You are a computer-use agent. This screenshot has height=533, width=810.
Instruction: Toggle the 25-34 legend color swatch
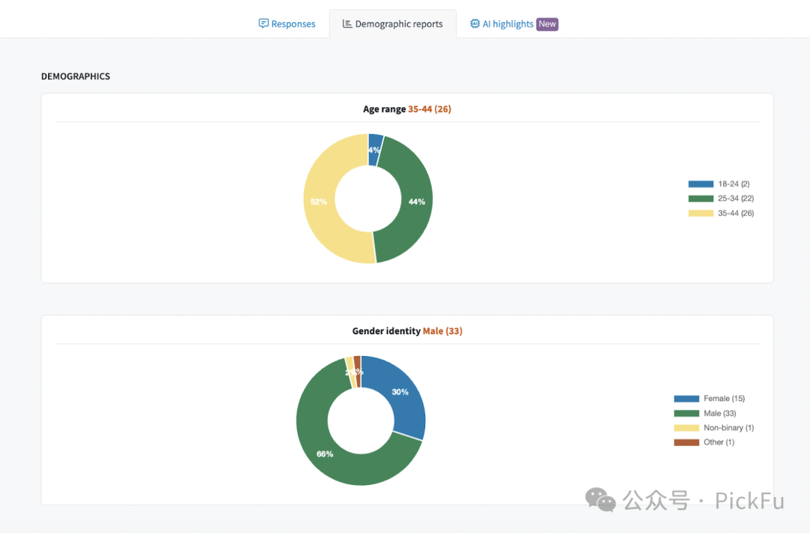(700, 199)
